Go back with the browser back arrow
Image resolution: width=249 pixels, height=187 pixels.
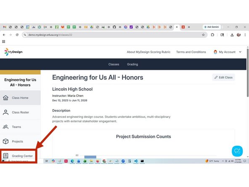pos(4,35)
